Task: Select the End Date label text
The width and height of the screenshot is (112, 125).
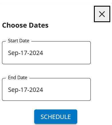Action: (18, 77)
